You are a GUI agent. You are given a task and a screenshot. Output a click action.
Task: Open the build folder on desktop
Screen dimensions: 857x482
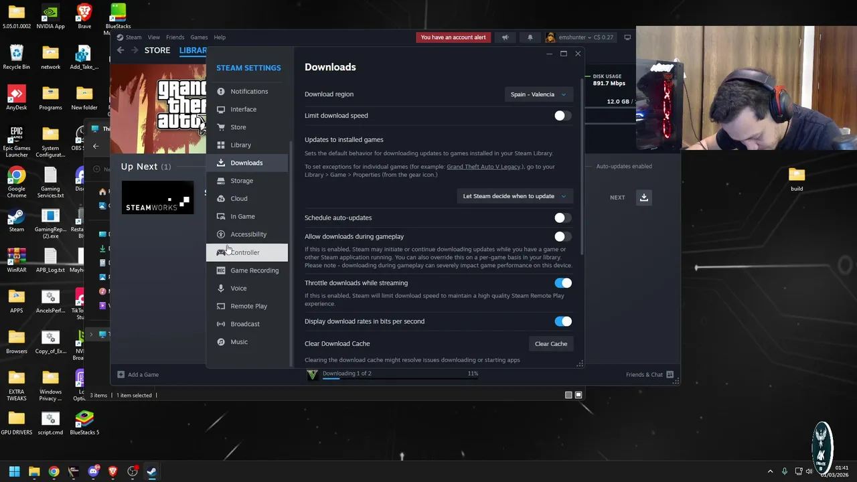[796, 179]
